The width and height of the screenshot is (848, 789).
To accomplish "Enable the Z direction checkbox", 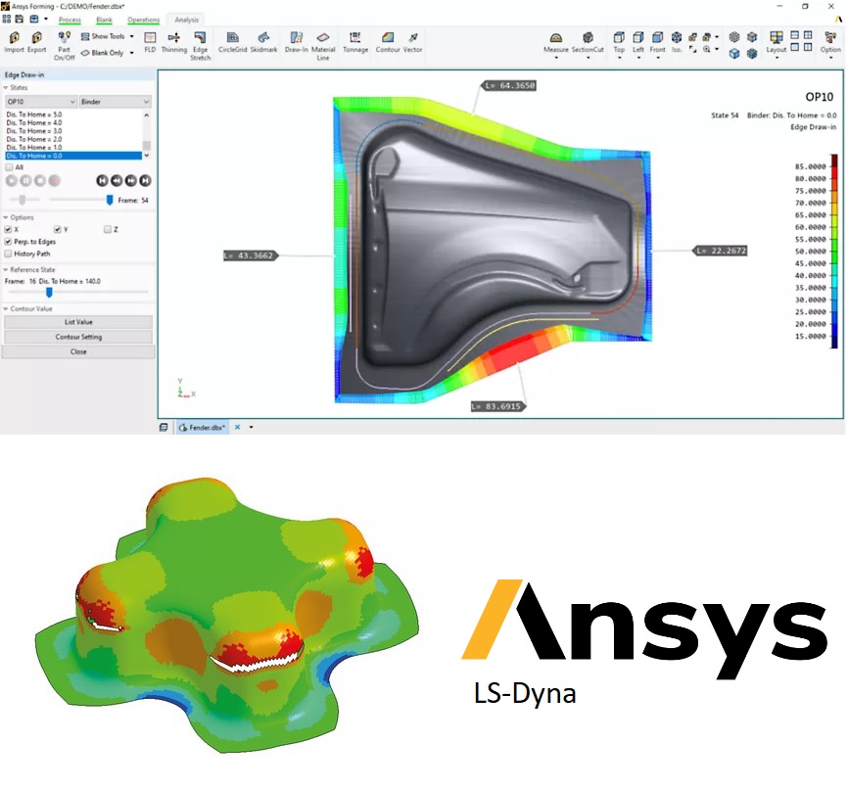I will [x=107, y=229].
